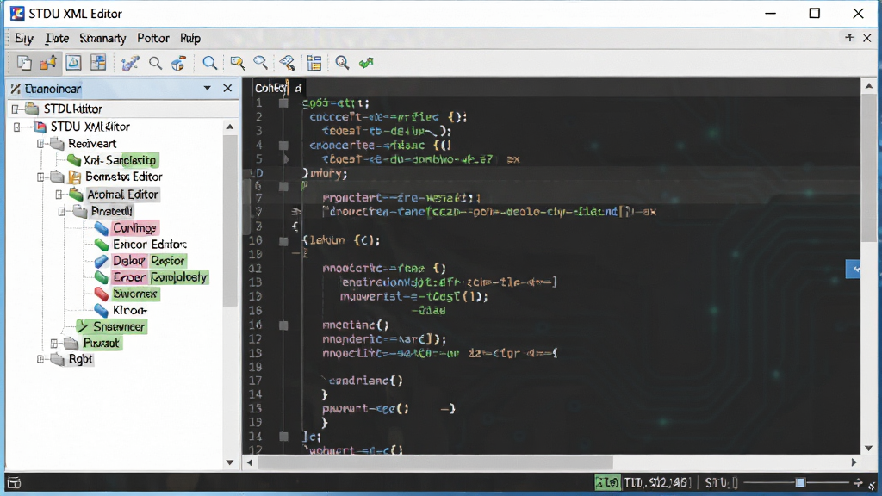Screen dimensions: 882x496
Task: Click the magnifier with red circle icon
Action: click(x=342, y=63)
